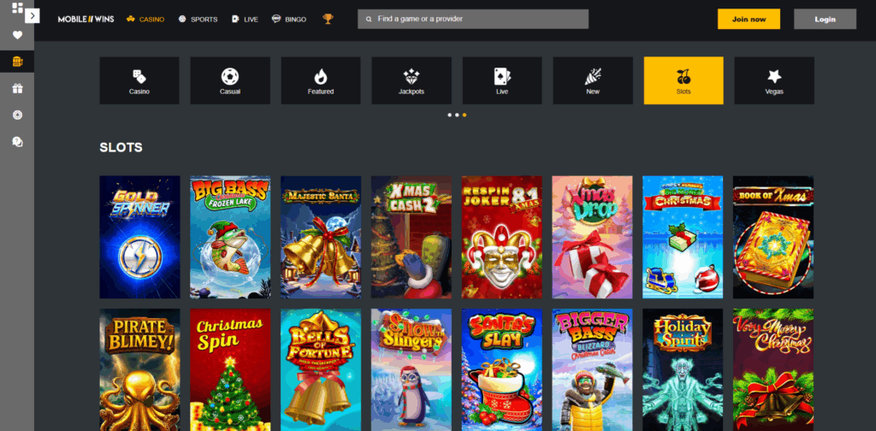Image resolution: width=876 pixels, height=431 pixels.
Task: Open the Casino nav tab
Action: 145,19
